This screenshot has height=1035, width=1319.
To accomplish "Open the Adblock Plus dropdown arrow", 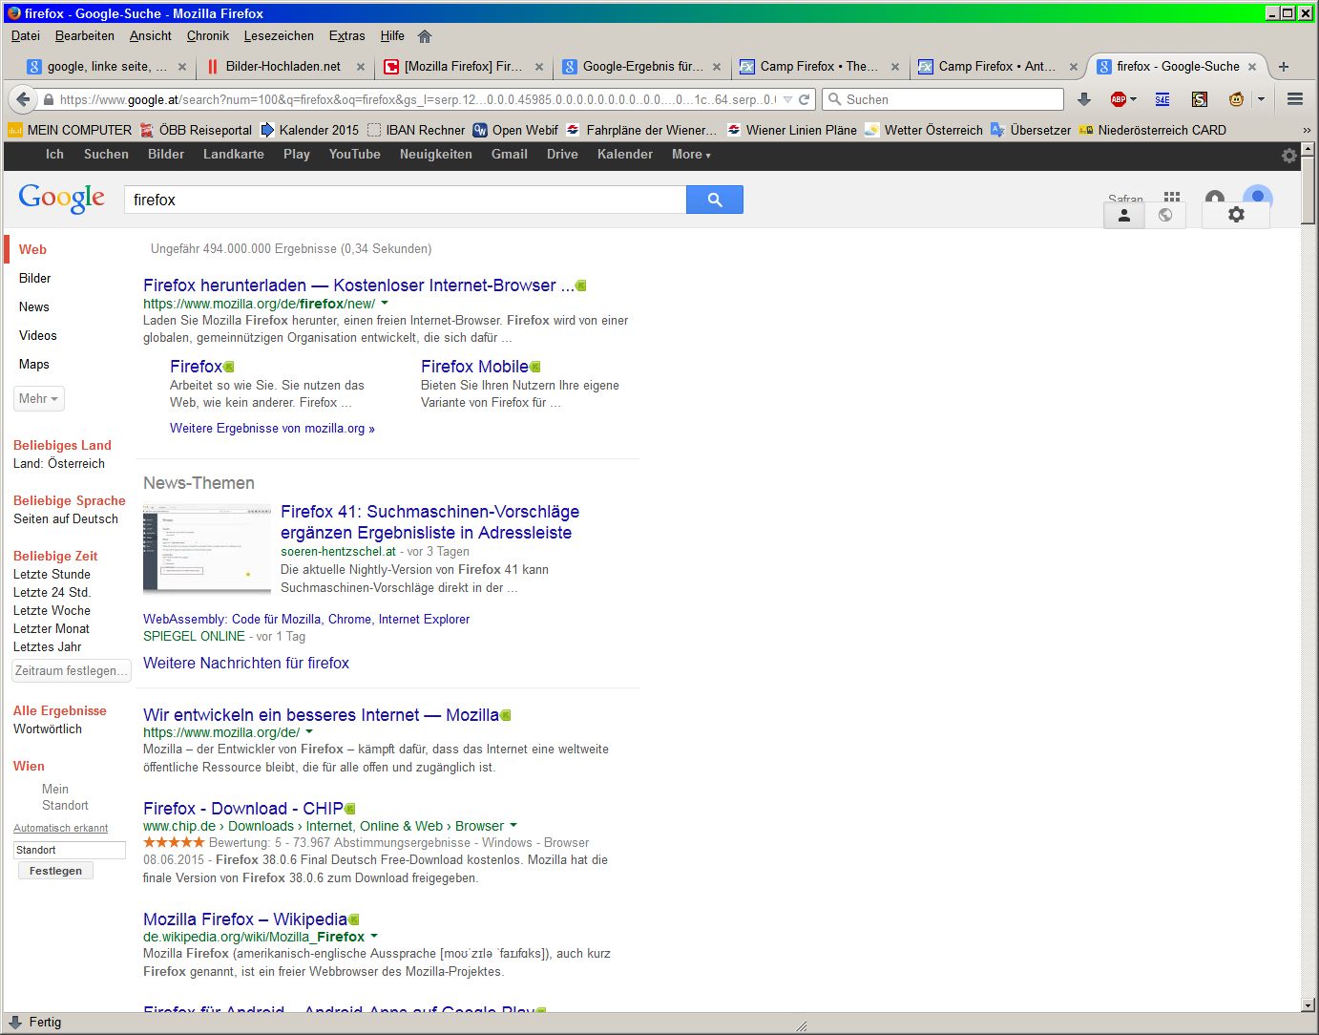I will [x=1133, y=99].
